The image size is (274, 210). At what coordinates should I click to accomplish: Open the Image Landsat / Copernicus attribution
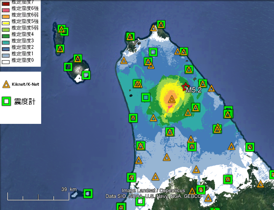[x=153, y=191]
